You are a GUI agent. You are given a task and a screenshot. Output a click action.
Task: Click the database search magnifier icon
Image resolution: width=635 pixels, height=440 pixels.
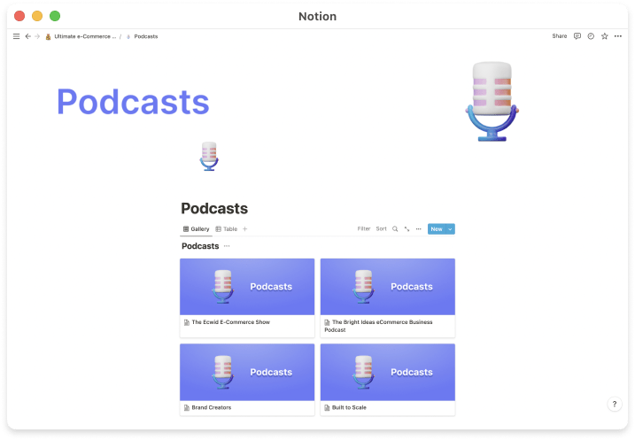point(395,229)
